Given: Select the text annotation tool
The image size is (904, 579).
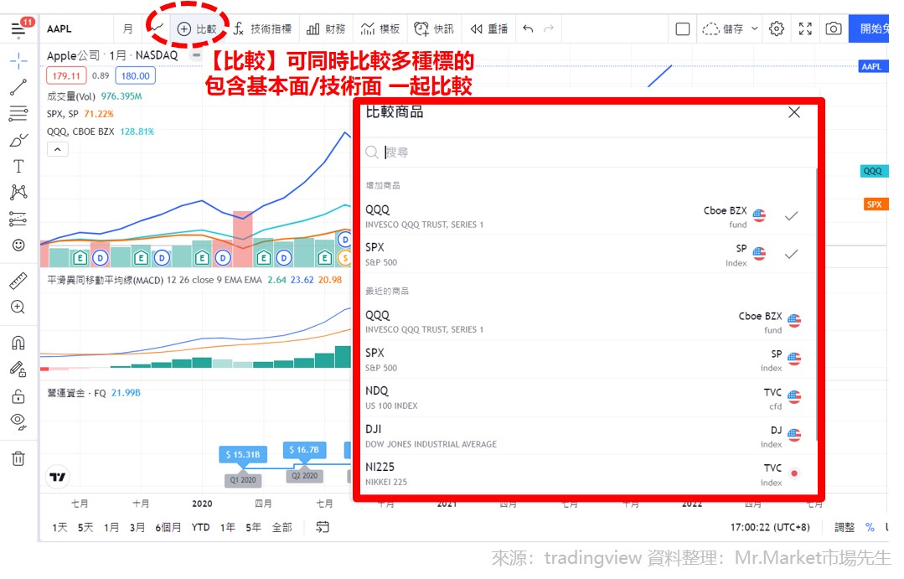Looking at the screenshot, I should click(x=18, y=166).
